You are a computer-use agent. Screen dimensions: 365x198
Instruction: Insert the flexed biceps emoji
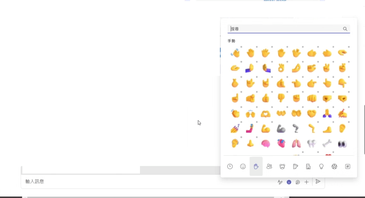[x=265, y=129]
